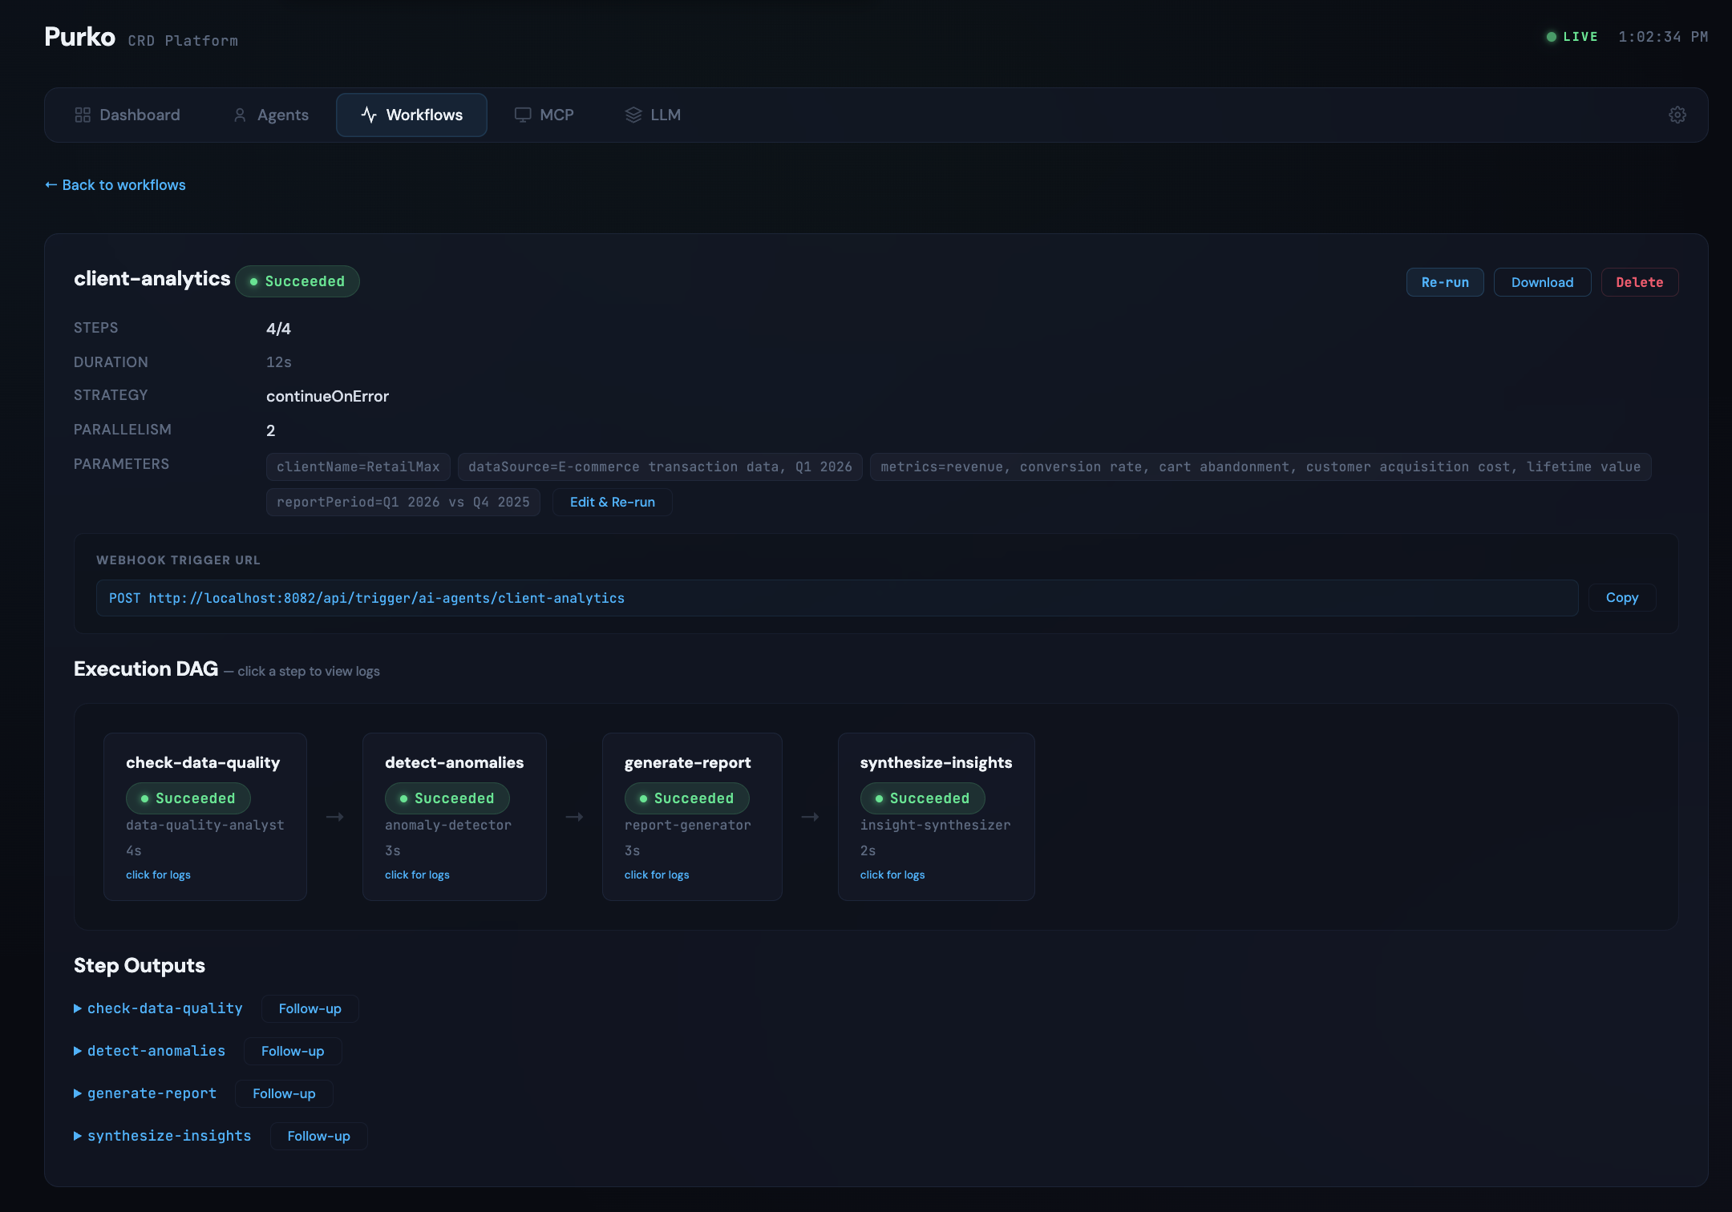The width and height of the screenshot is (1732, 1212).
Task: Click the Succeeded badge in detect-anomalies card
Action: [x=447, y=798]
